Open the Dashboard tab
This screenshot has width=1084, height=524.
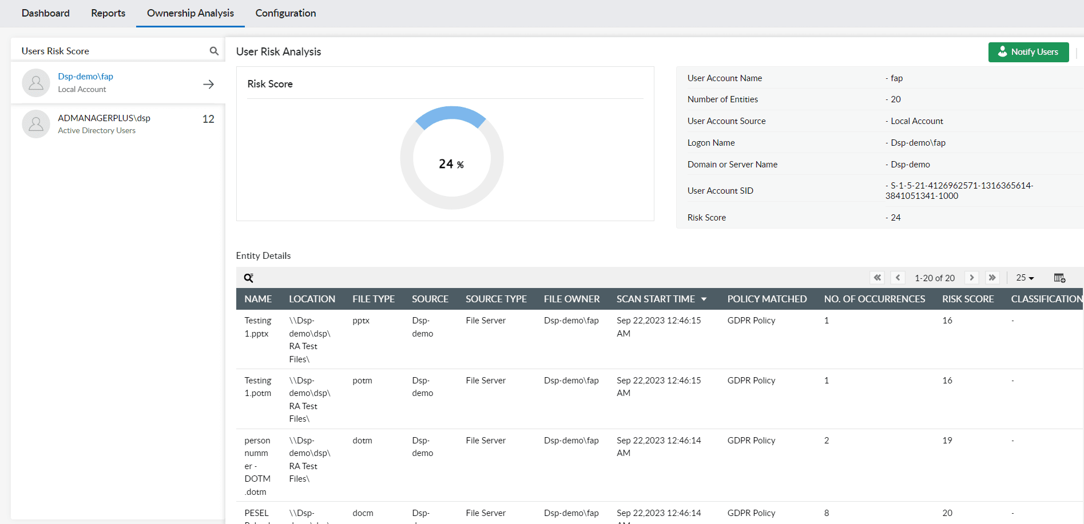46,13
